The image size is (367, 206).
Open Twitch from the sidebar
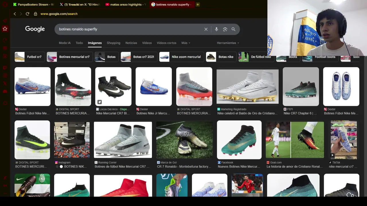click(5, 68)
